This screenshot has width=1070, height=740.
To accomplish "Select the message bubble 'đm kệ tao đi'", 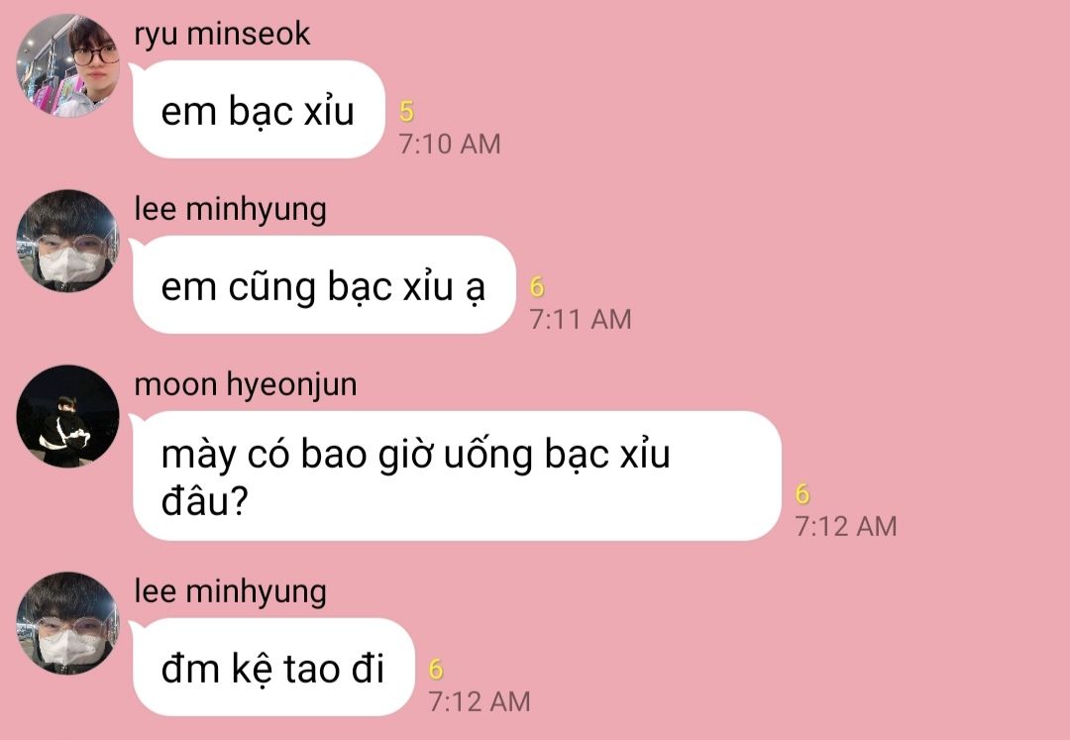I will 273,668.
